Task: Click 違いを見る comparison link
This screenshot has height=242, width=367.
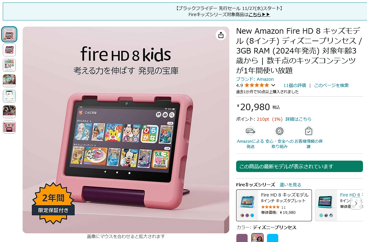Action: tap(290, 185)
